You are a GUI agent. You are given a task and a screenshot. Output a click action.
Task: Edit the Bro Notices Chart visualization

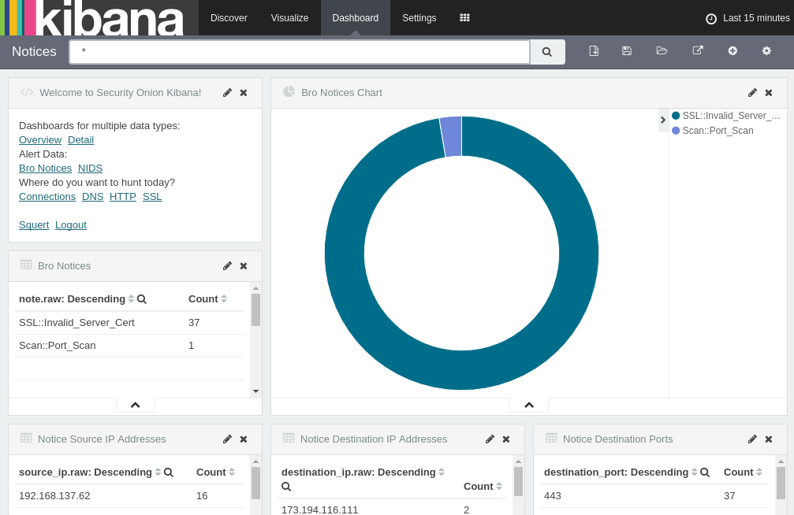coord(752,92)
